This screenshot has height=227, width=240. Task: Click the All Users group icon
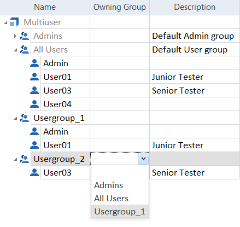pos(25,49)
